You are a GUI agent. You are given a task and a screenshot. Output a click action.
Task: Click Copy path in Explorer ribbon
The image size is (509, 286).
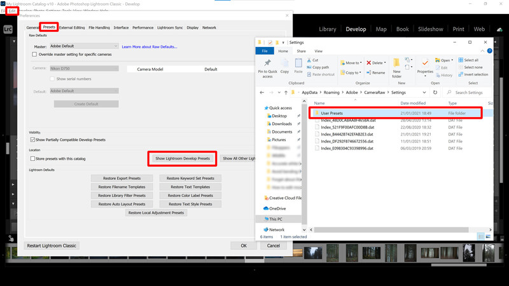(x=317, y=67)
